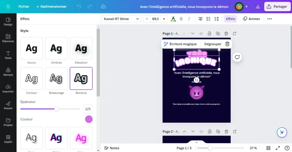Open the Éléments sidebar panel
Image resolution: width=292 pixels, height=152 pixels.
pyautogui.click(x=8, y=38)
